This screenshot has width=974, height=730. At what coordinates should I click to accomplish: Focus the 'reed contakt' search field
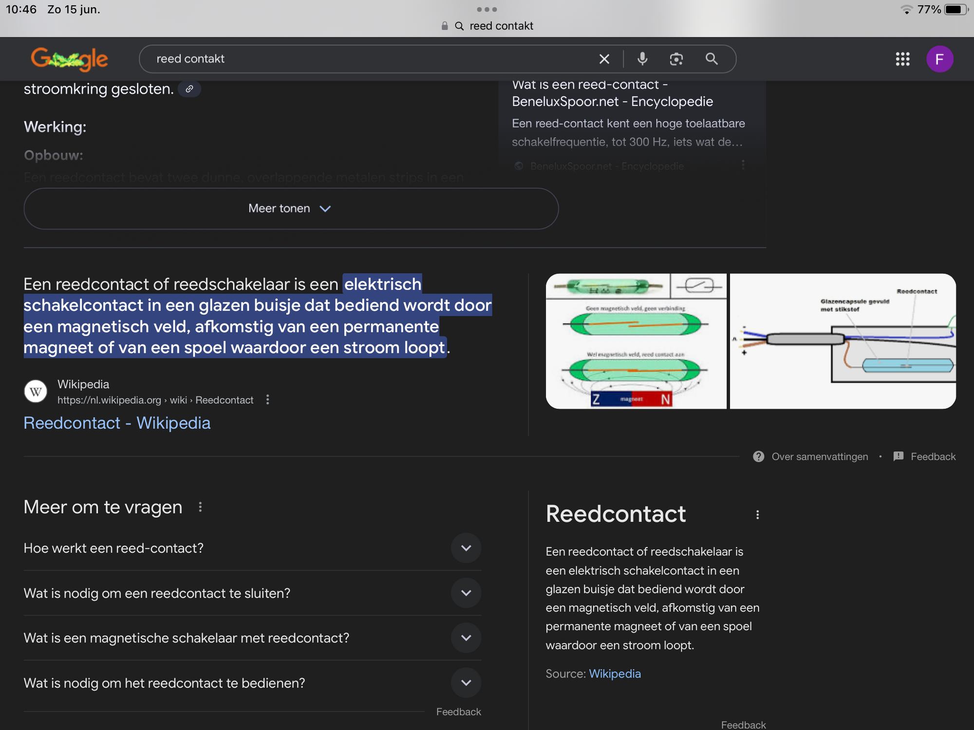point(370,59)
